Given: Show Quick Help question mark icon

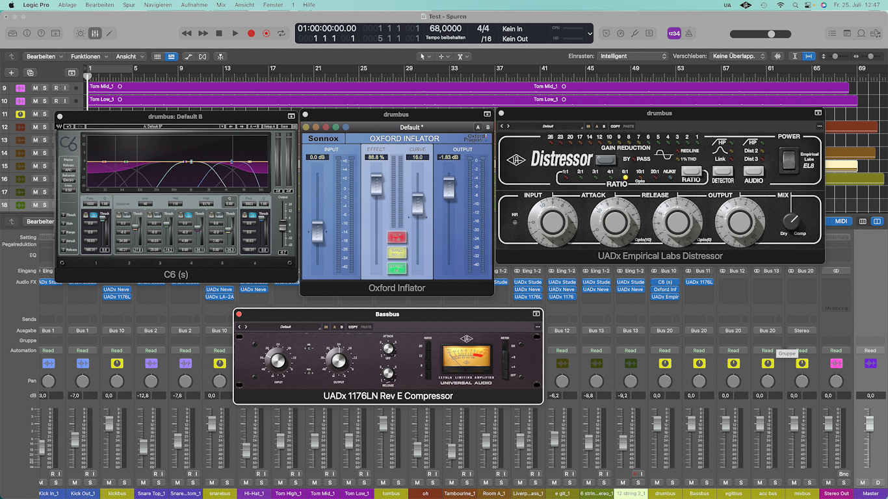Looking at the screenshot, I should click(42, 33).
